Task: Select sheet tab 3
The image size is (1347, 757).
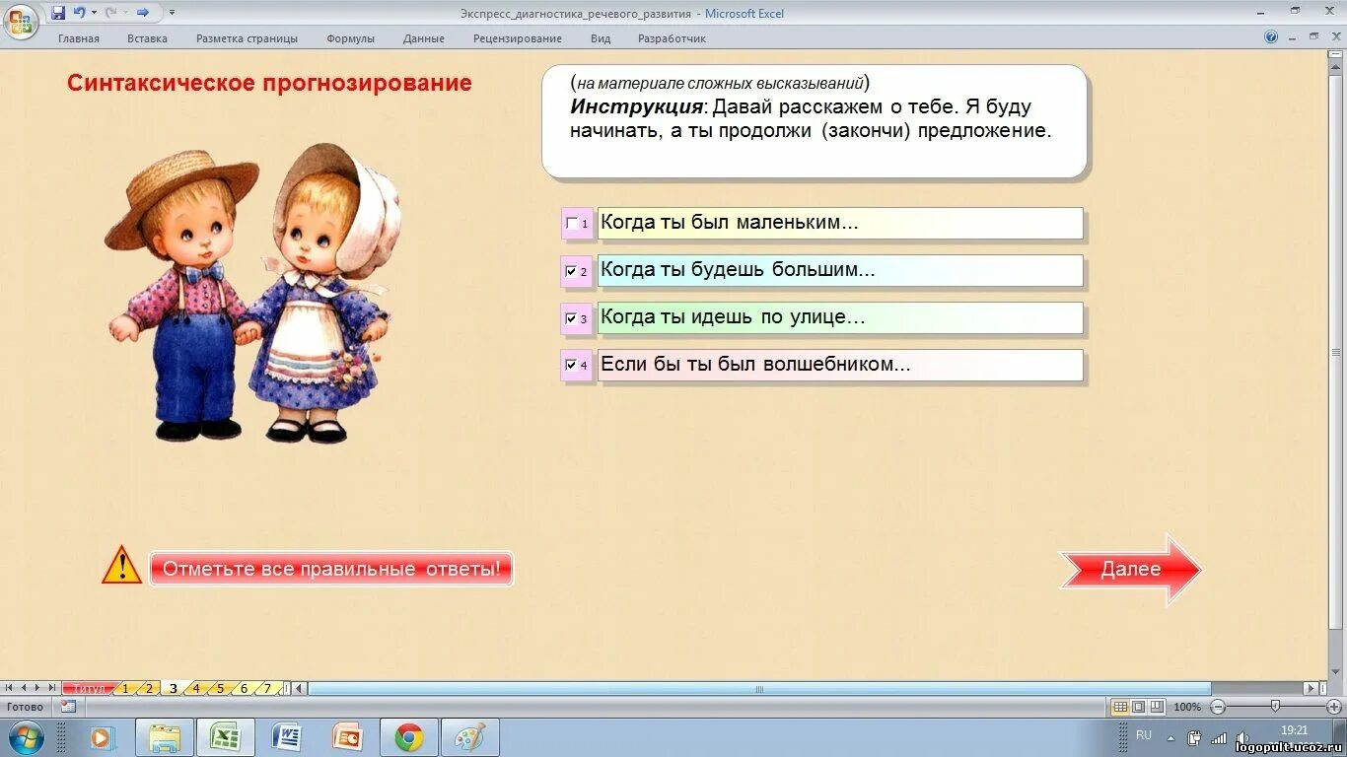Action: (x=174, y=689)
